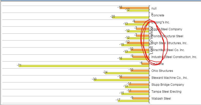Click the yellow -15 bar for High Steel Structures
The image size is (201, 105).
(135, 45)
